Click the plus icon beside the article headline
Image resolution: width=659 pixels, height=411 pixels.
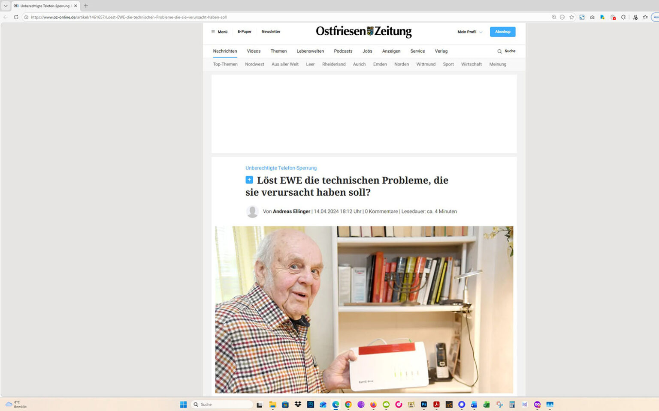pos(249,180)
